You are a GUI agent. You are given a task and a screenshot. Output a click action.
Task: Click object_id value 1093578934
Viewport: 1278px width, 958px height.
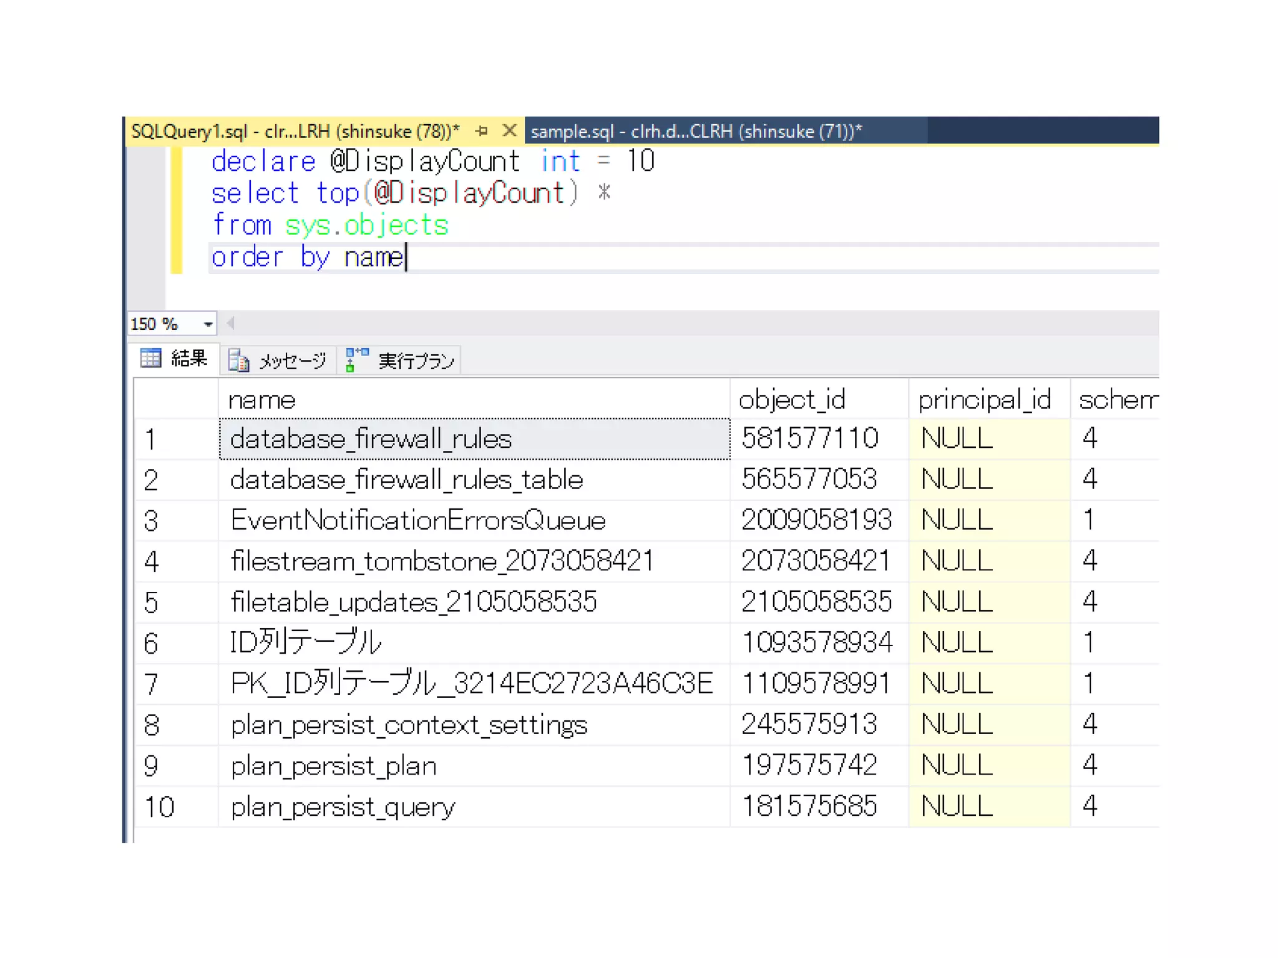coord(816,642)
